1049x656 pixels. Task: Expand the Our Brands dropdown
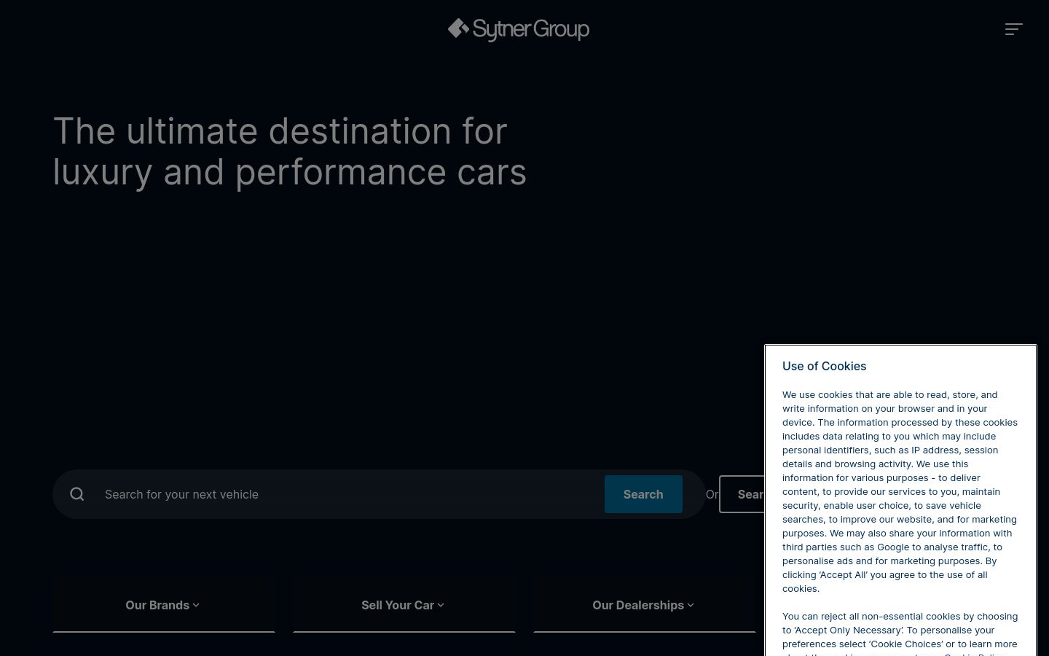163,605
